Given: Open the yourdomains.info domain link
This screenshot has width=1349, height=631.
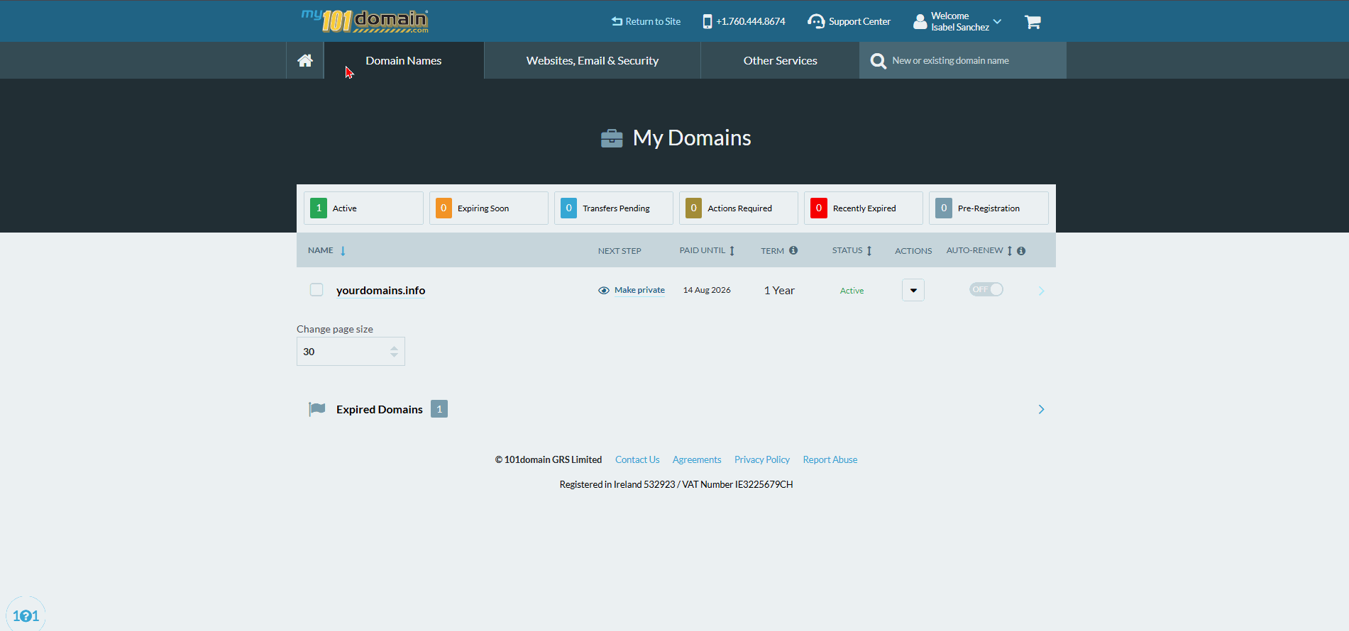Looking at the screenshot, I should click(380, 291).
